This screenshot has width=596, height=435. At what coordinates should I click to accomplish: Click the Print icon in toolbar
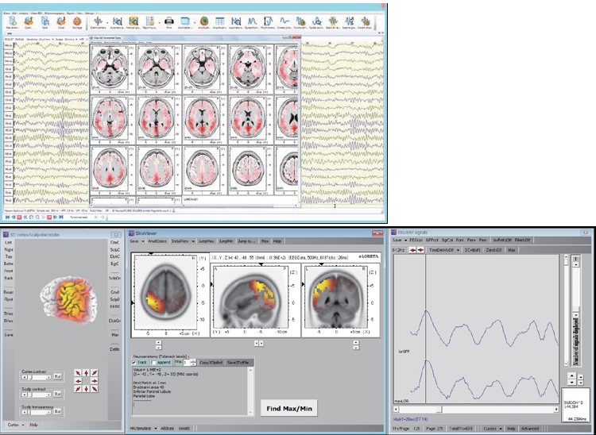point(169,23)
